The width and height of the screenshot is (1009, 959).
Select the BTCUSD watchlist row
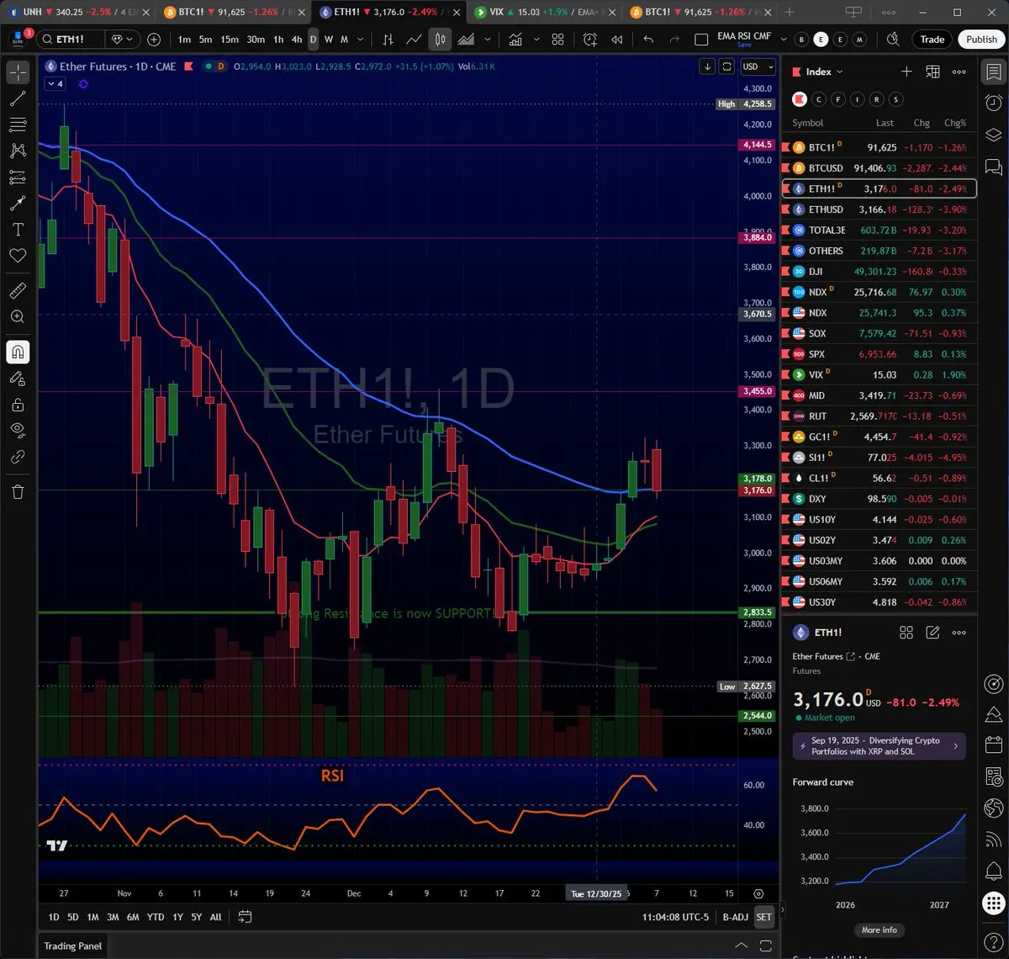click(880, 168)
